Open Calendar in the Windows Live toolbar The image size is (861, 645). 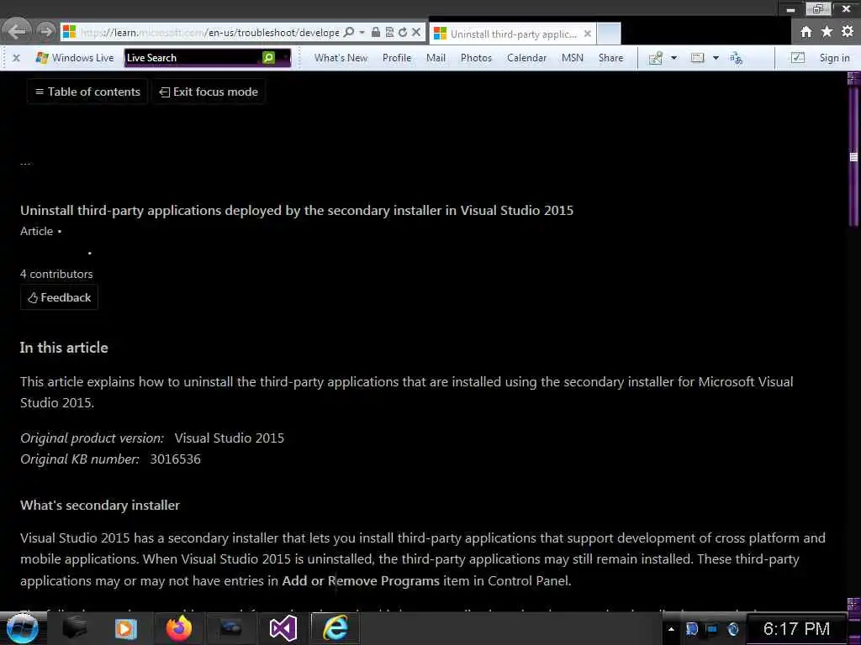526,58
